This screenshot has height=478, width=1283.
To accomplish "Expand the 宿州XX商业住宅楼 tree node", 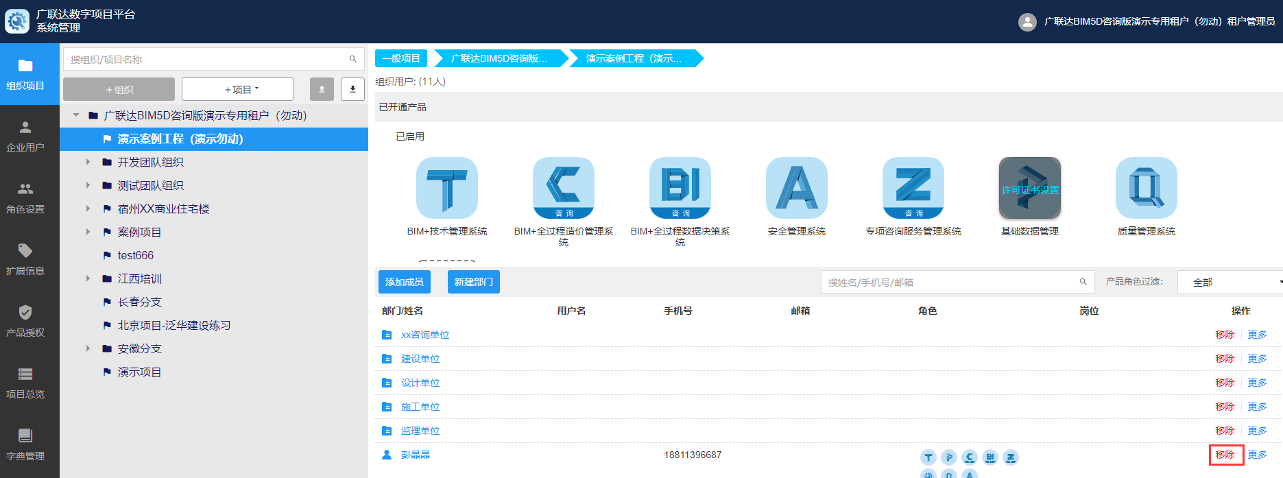I will click(x=88, y=208).
